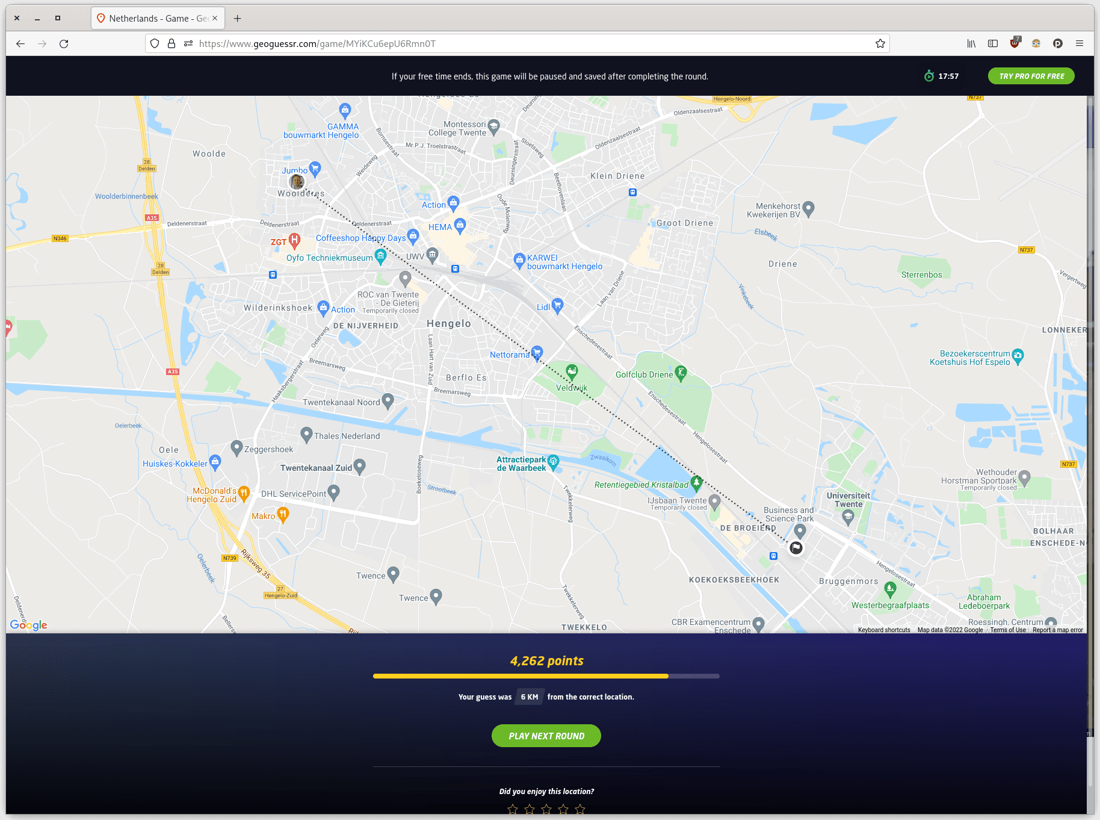1100x820 pixels.
Task: Click the Google logo on map
Action: coord(28,625)
